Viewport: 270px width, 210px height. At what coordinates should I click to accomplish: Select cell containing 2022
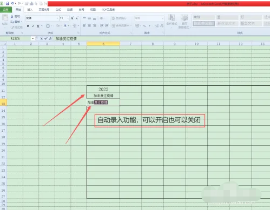click(x=103, y=89)
